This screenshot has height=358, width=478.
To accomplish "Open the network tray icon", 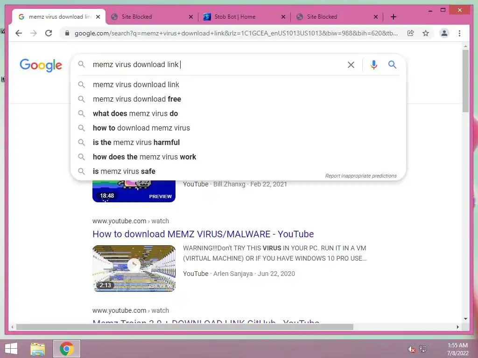I will pos(423,349).
